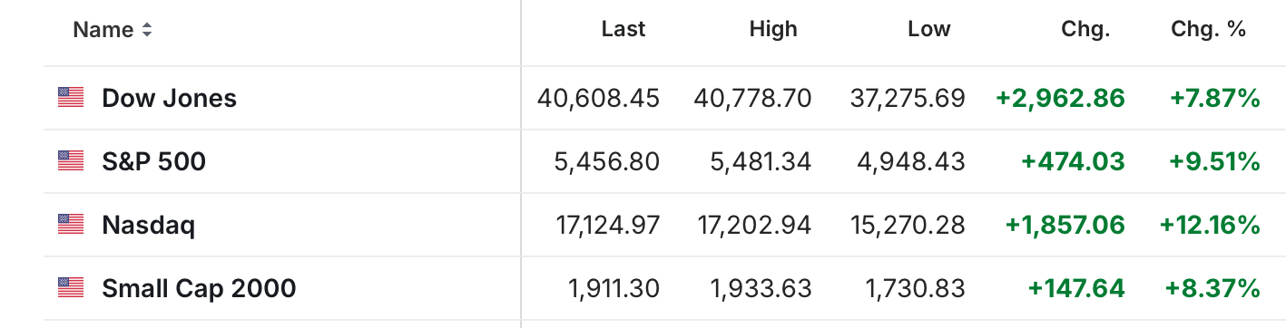1286x328 pixels.
Task: Click the High column header
Action: (773, 29)
